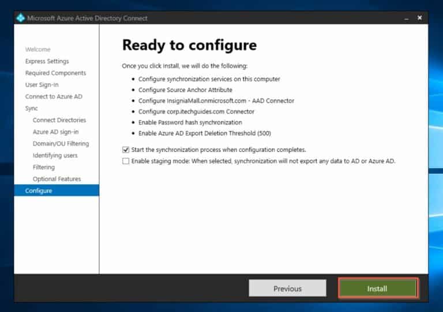Go back with the Previous button
Viewport: 443px width, 312px height.
pos(287,288)
